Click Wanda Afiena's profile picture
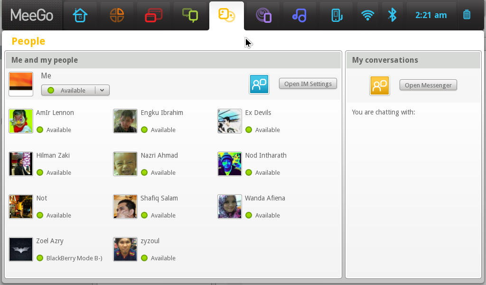This screenshot has width=486, height=285. [229, 207]
